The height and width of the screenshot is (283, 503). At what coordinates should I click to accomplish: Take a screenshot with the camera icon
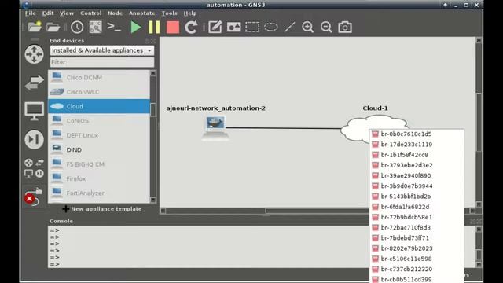[345, 28]
